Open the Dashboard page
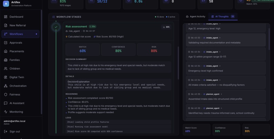This screenshot has height=139, width=274. [x=20, y=17]
